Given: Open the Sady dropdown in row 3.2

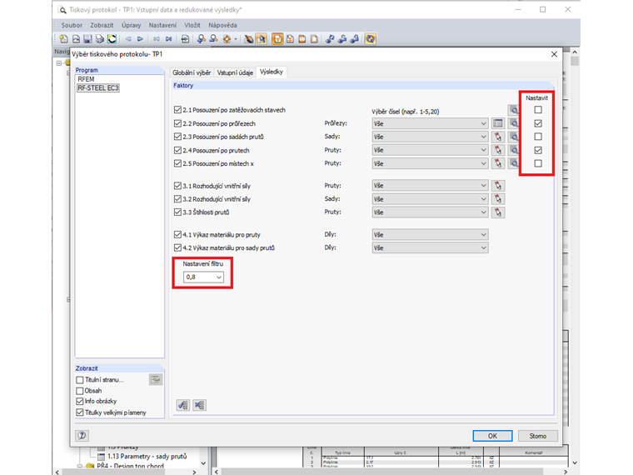Looking at the screenshot, I should (430, 199).
